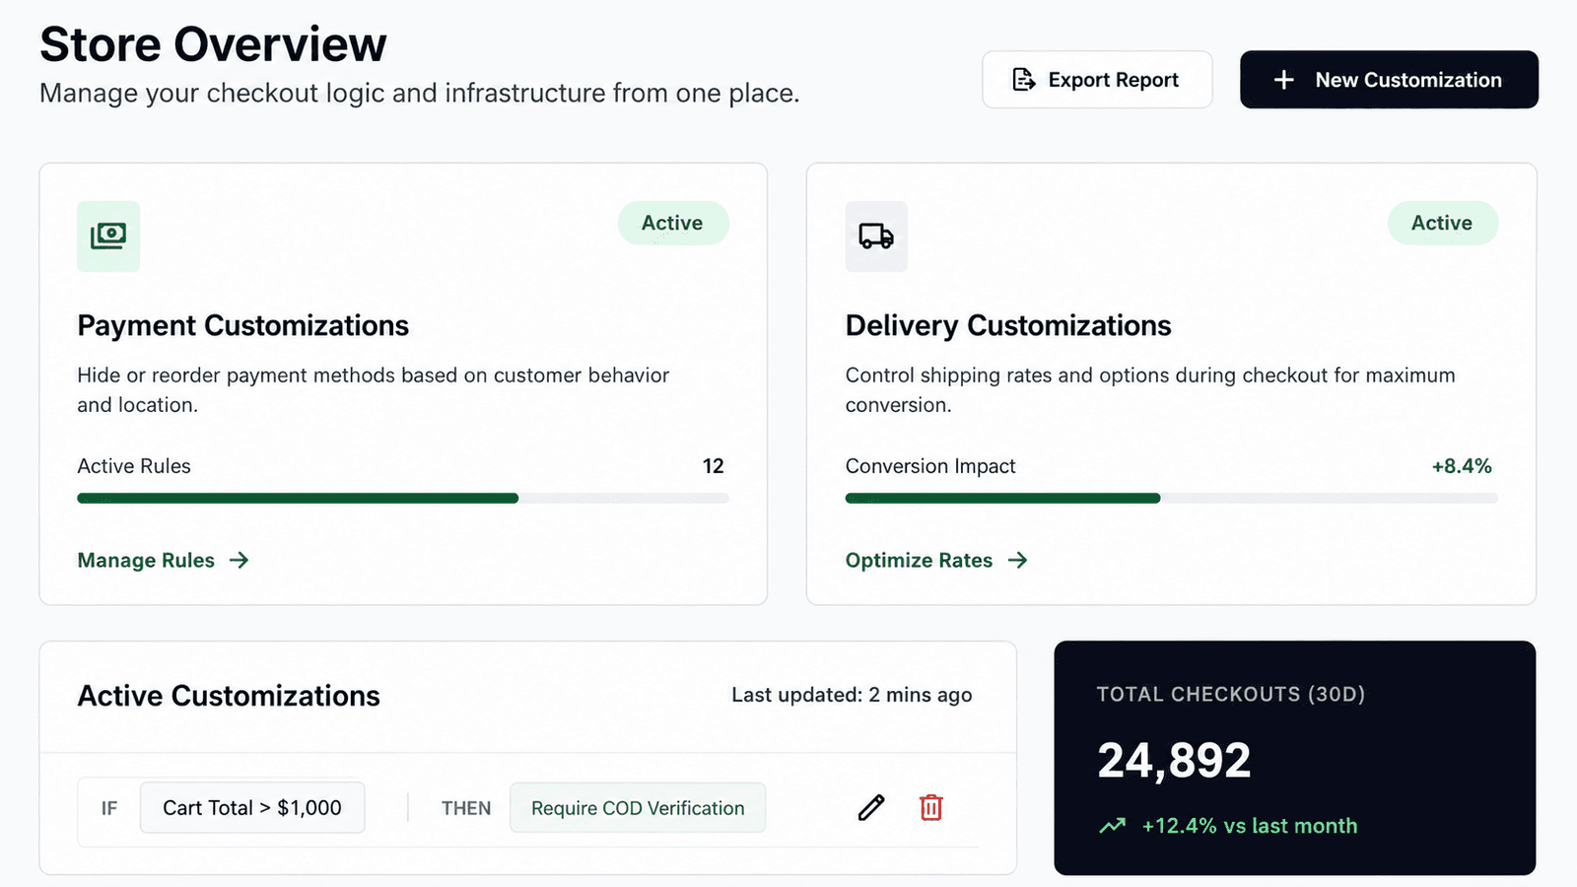The height and width of the screenshot is (887, 1577).
Task: Click the green trending-up arrow icon
Action: (1113, 826)
